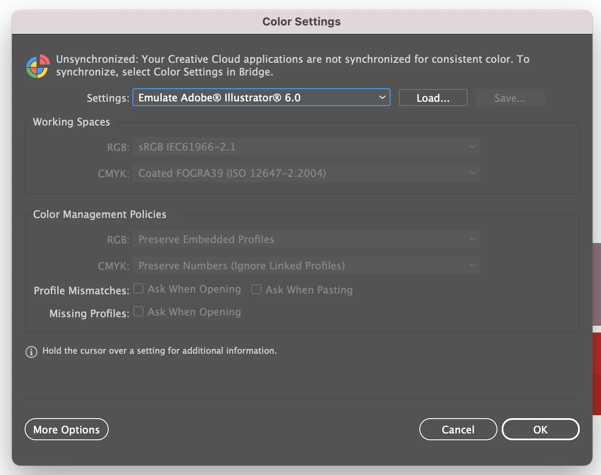Screen dimensions: 601x475
Task: Toggle Missing Profiles Ask When Opening checkbox
Action: 138,312
